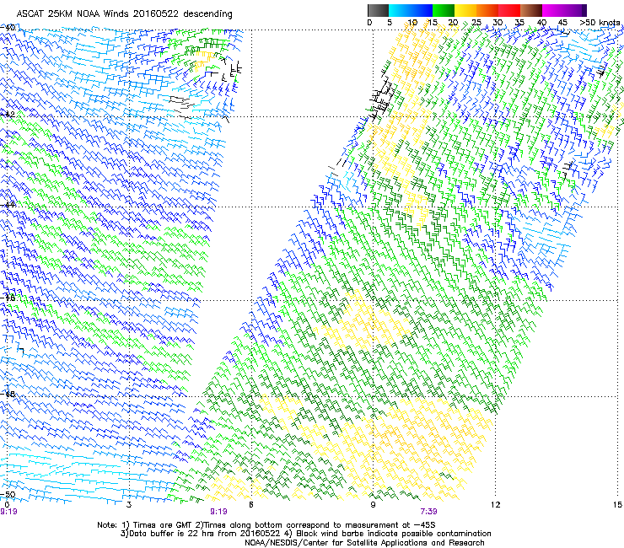
Task: Select the '12' longitude axis label
Action: pos(495,505)
